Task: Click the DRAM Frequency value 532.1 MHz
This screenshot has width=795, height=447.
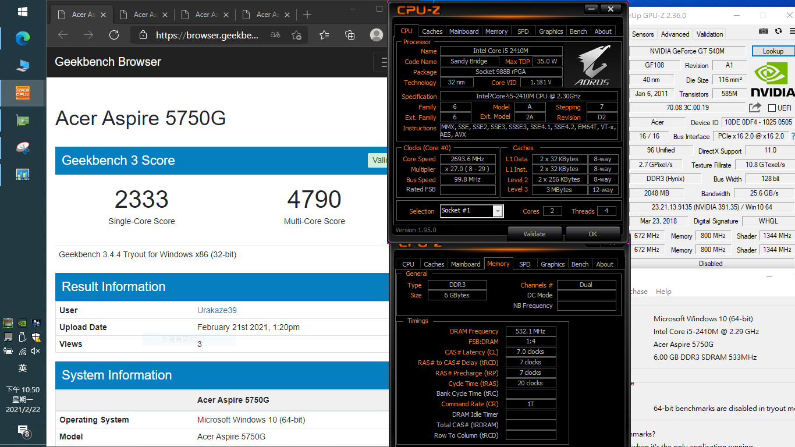Action: 531,331
